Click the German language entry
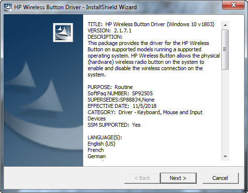Viewport: 248px width, 193px height. 97,156
